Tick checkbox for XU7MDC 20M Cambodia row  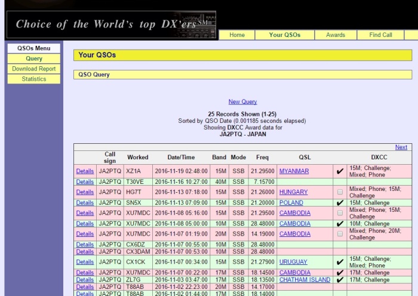click(x=340, y=234)
